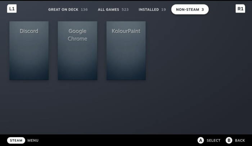Select the Non-Steam tab
Image resolution: width=252 pixels, height=146 pixels.
(x=190, y=9)
